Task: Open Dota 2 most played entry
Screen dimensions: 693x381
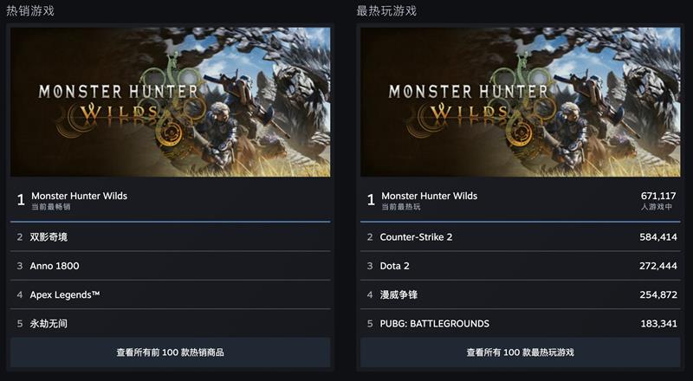Action: 521,266
